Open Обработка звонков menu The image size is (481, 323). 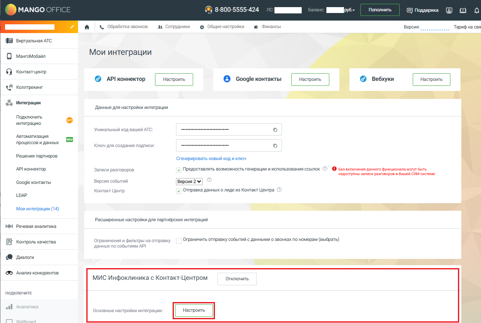[124, 27]
